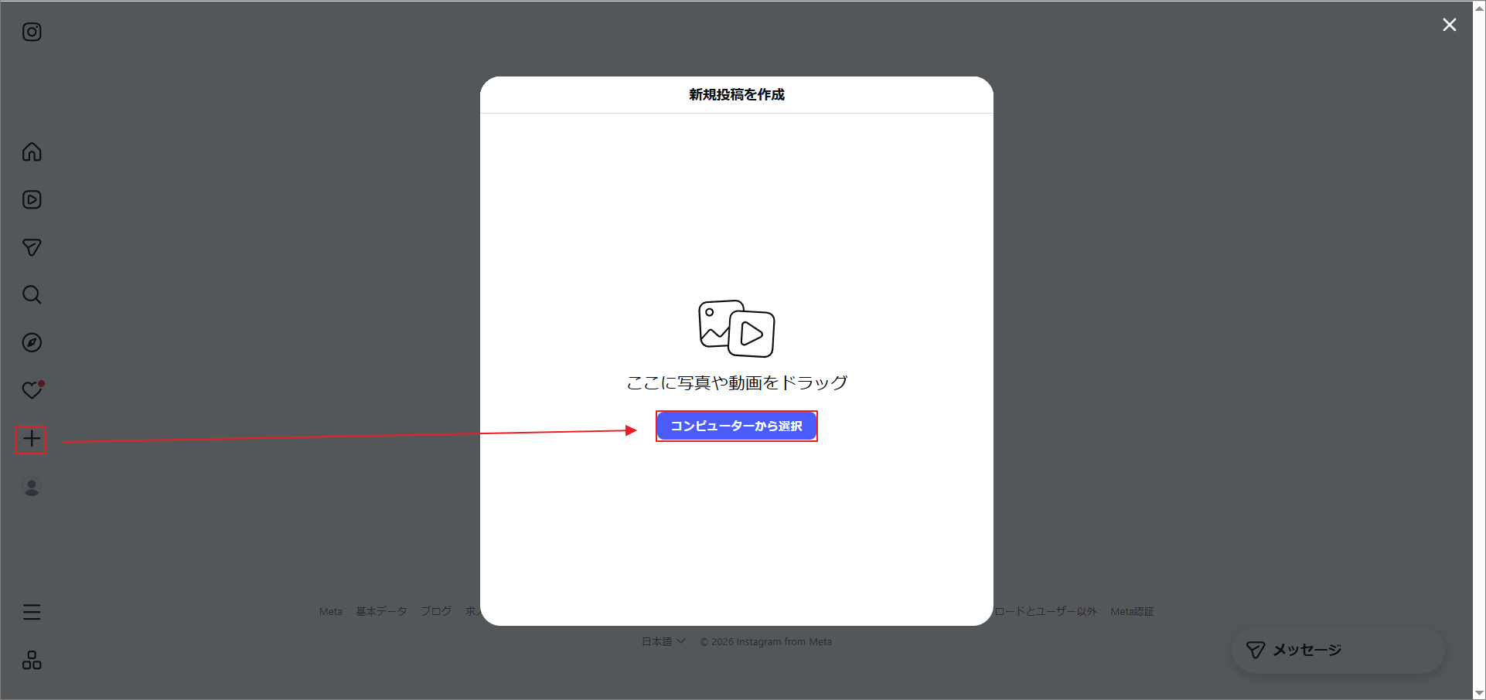1486x700 pixels.
Task: View notifications via the heart icon
Action: point(32,390)
